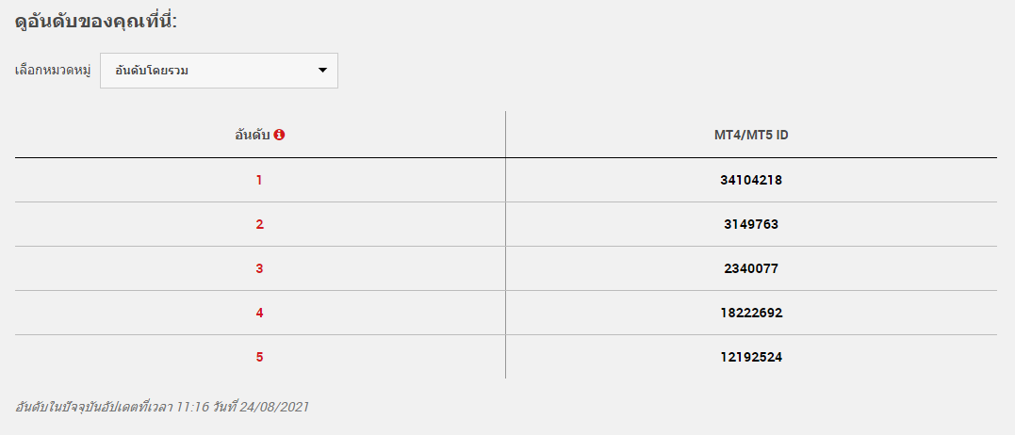Select rank number 4 in table
Screen dimensions: 1015x435
pyautogui.click(x=259, y=313)
